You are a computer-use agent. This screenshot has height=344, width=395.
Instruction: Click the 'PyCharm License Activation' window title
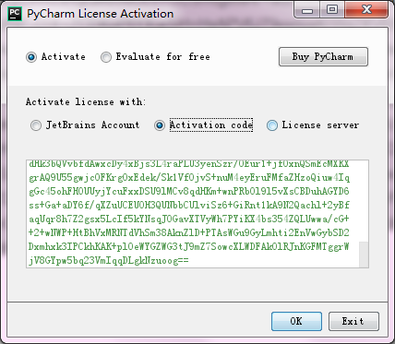101,14
